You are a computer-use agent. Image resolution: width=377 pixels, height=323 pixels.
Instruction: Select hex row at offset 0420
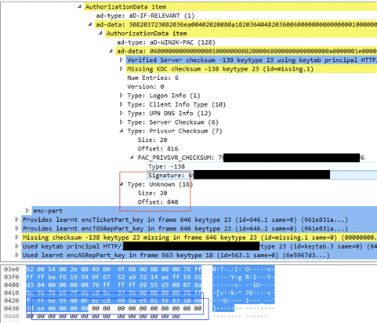114,300
